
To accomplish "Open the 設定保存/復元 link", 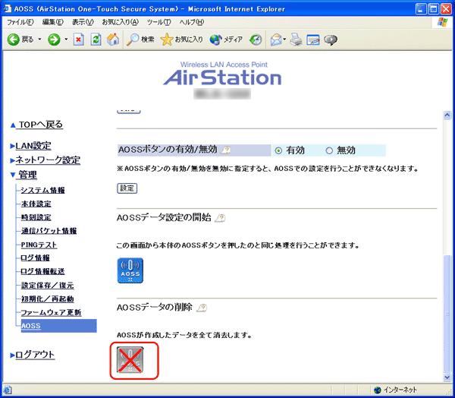I will click(47, 286).
